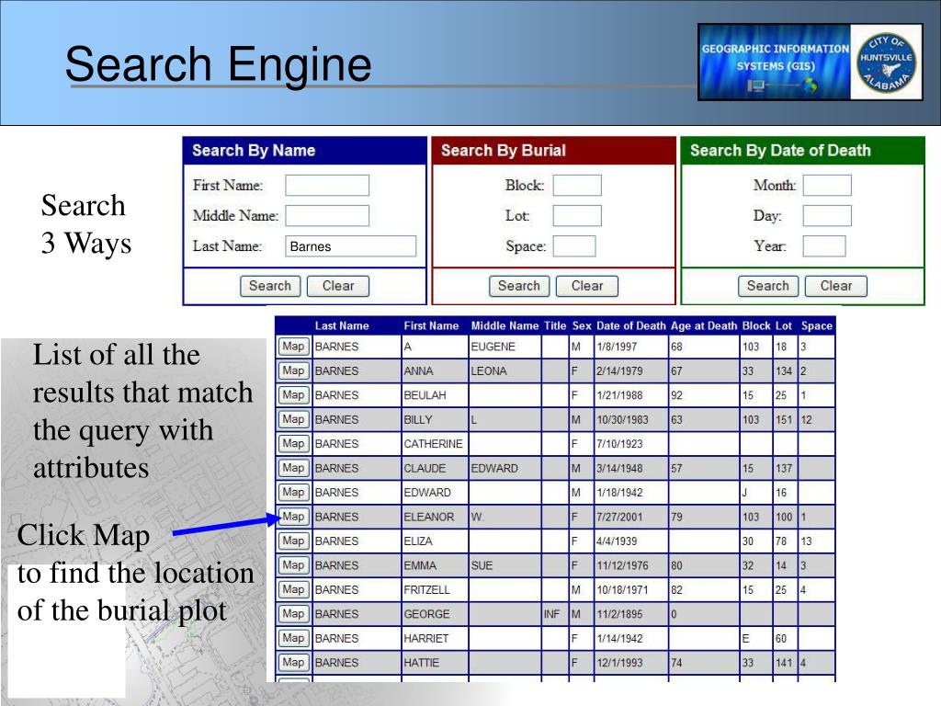Select the ELEANOR first name cell
The image size is (941, 706).
point(435,517)
